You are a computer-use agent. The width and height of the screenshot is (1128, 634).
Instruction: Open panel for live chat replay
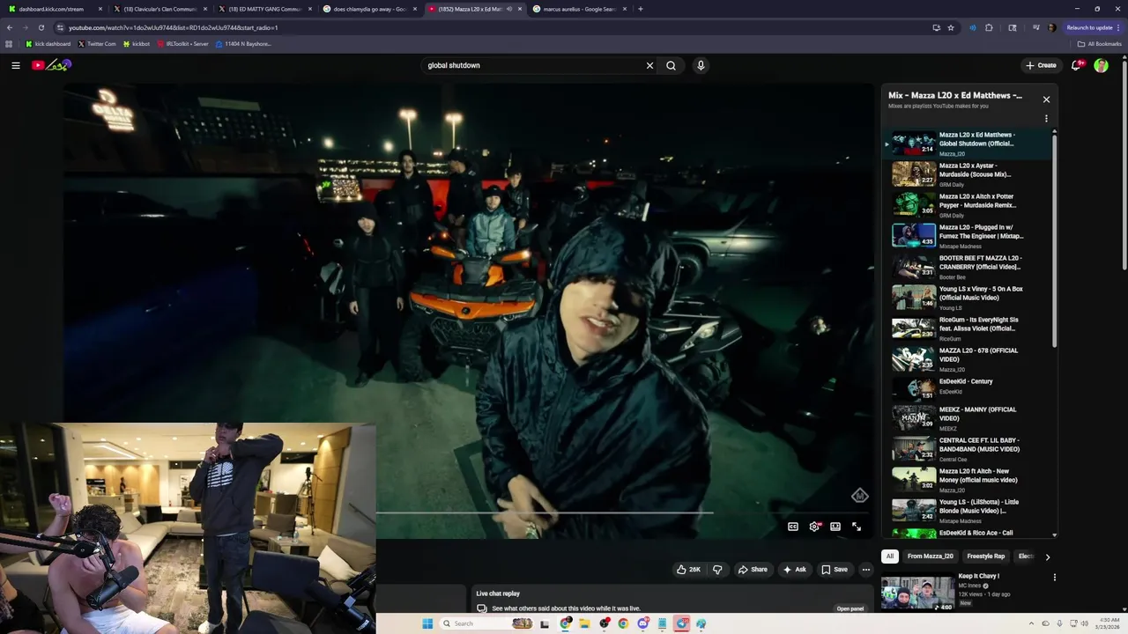click(850, 608)
